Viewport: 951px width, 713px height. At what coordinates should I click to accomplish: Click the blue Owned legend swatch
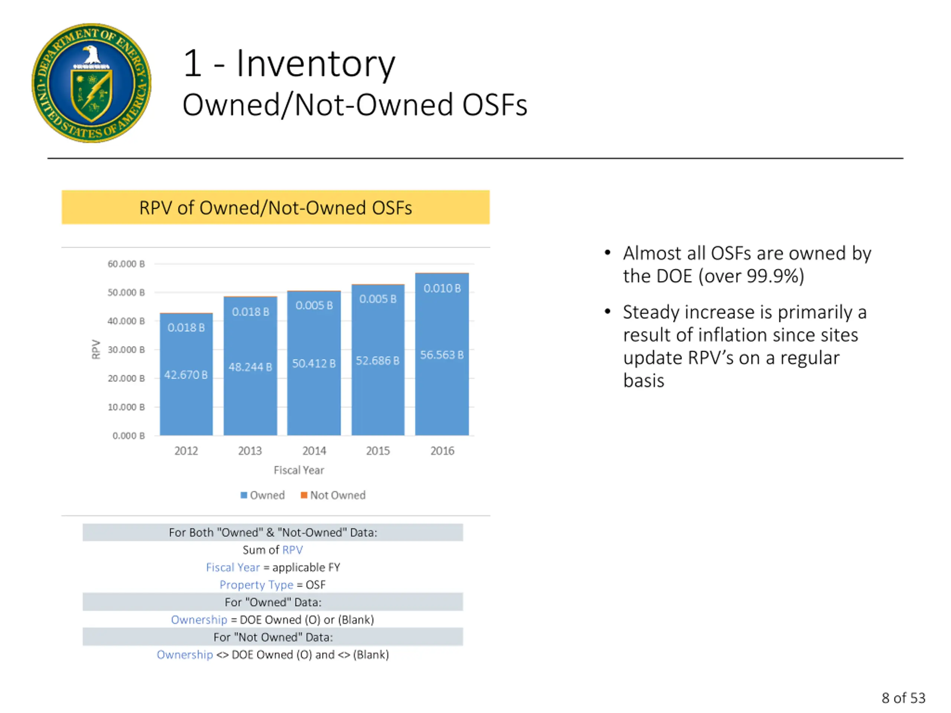(244, 495)
